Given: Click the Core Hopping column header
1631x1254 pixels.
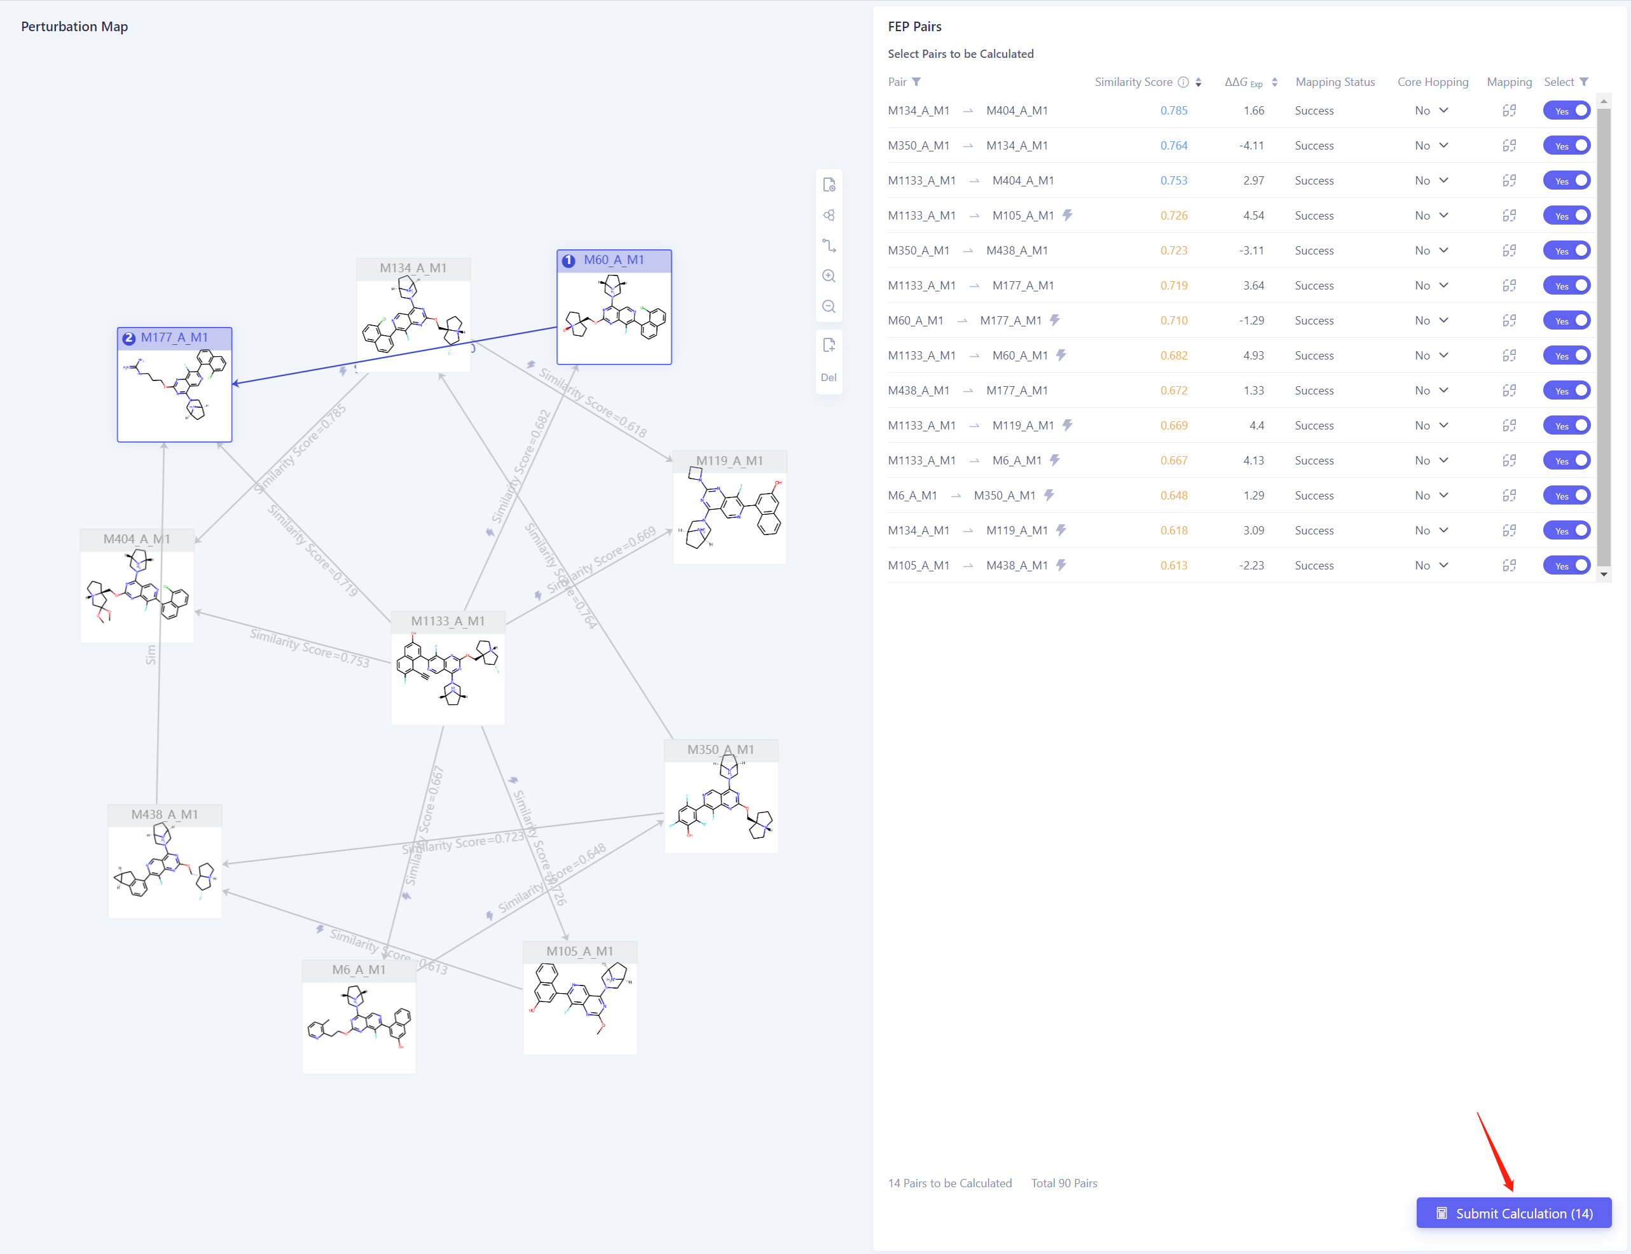Looking at the screenshot, I should tap(1433, 82).
